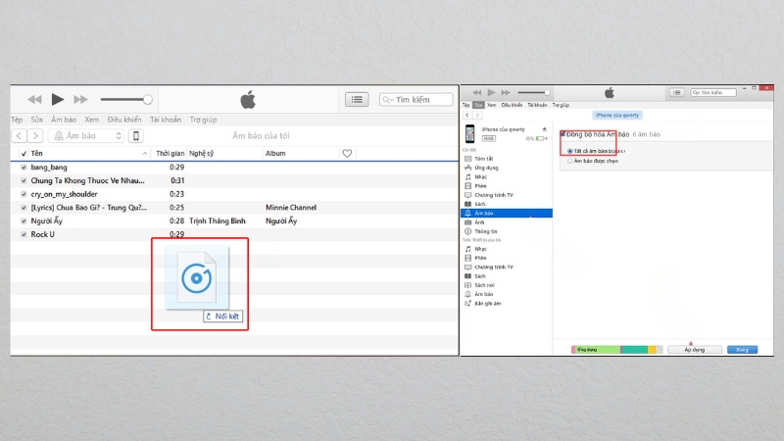Viewport: 784px width, 441px height.
Task: Go forward with left window's forward arrow
Action: pyautogui.click(x=35, y=135)
